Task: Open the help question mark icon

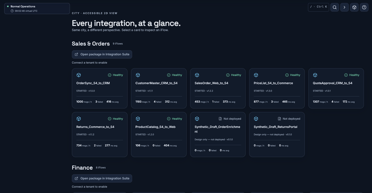Action: (x=364, y=7)
